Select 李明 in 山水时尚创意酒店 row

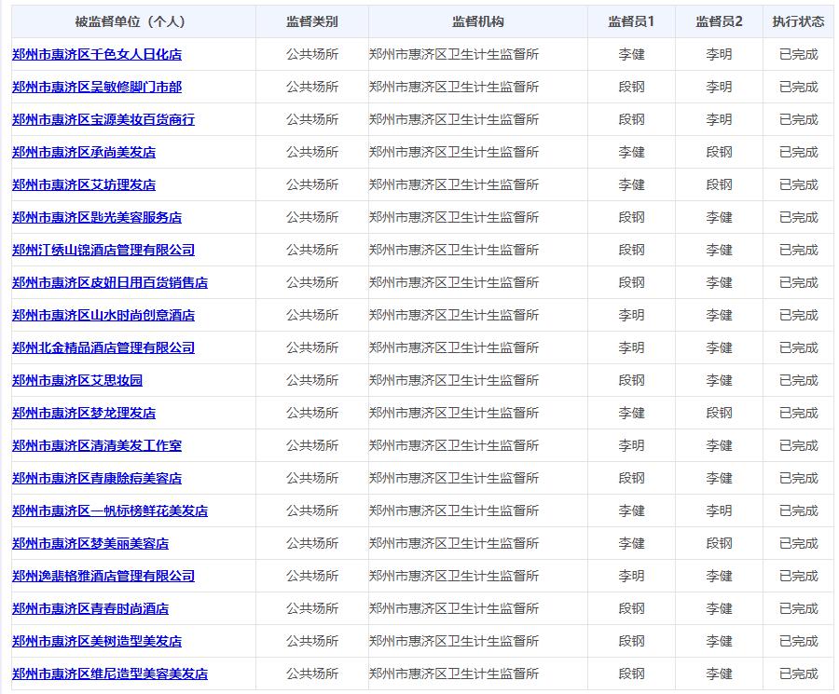point(631,315)
